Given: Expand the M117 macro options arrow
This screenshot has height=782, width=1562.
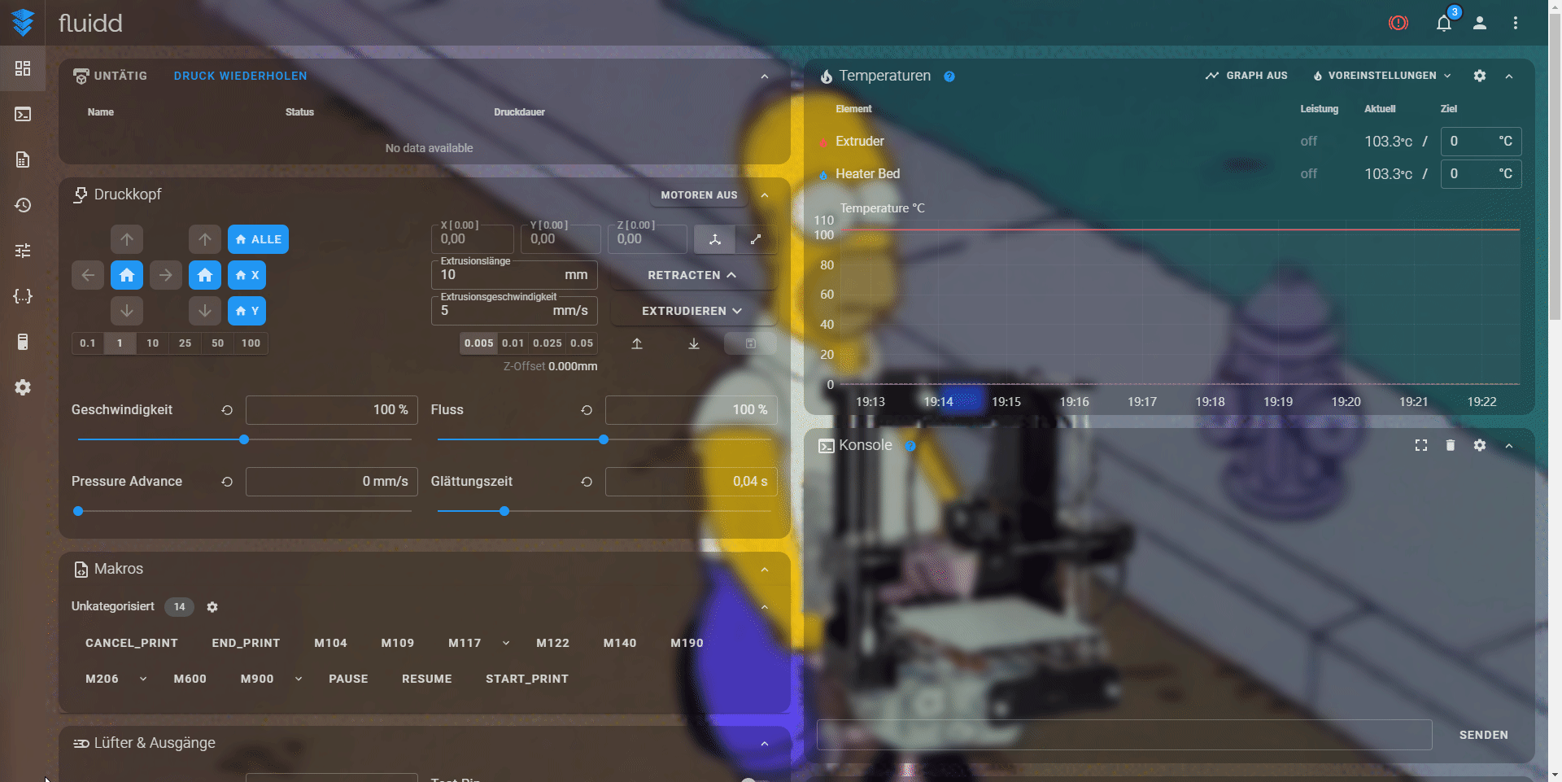Looking at the screenshot, I should 506,643.
